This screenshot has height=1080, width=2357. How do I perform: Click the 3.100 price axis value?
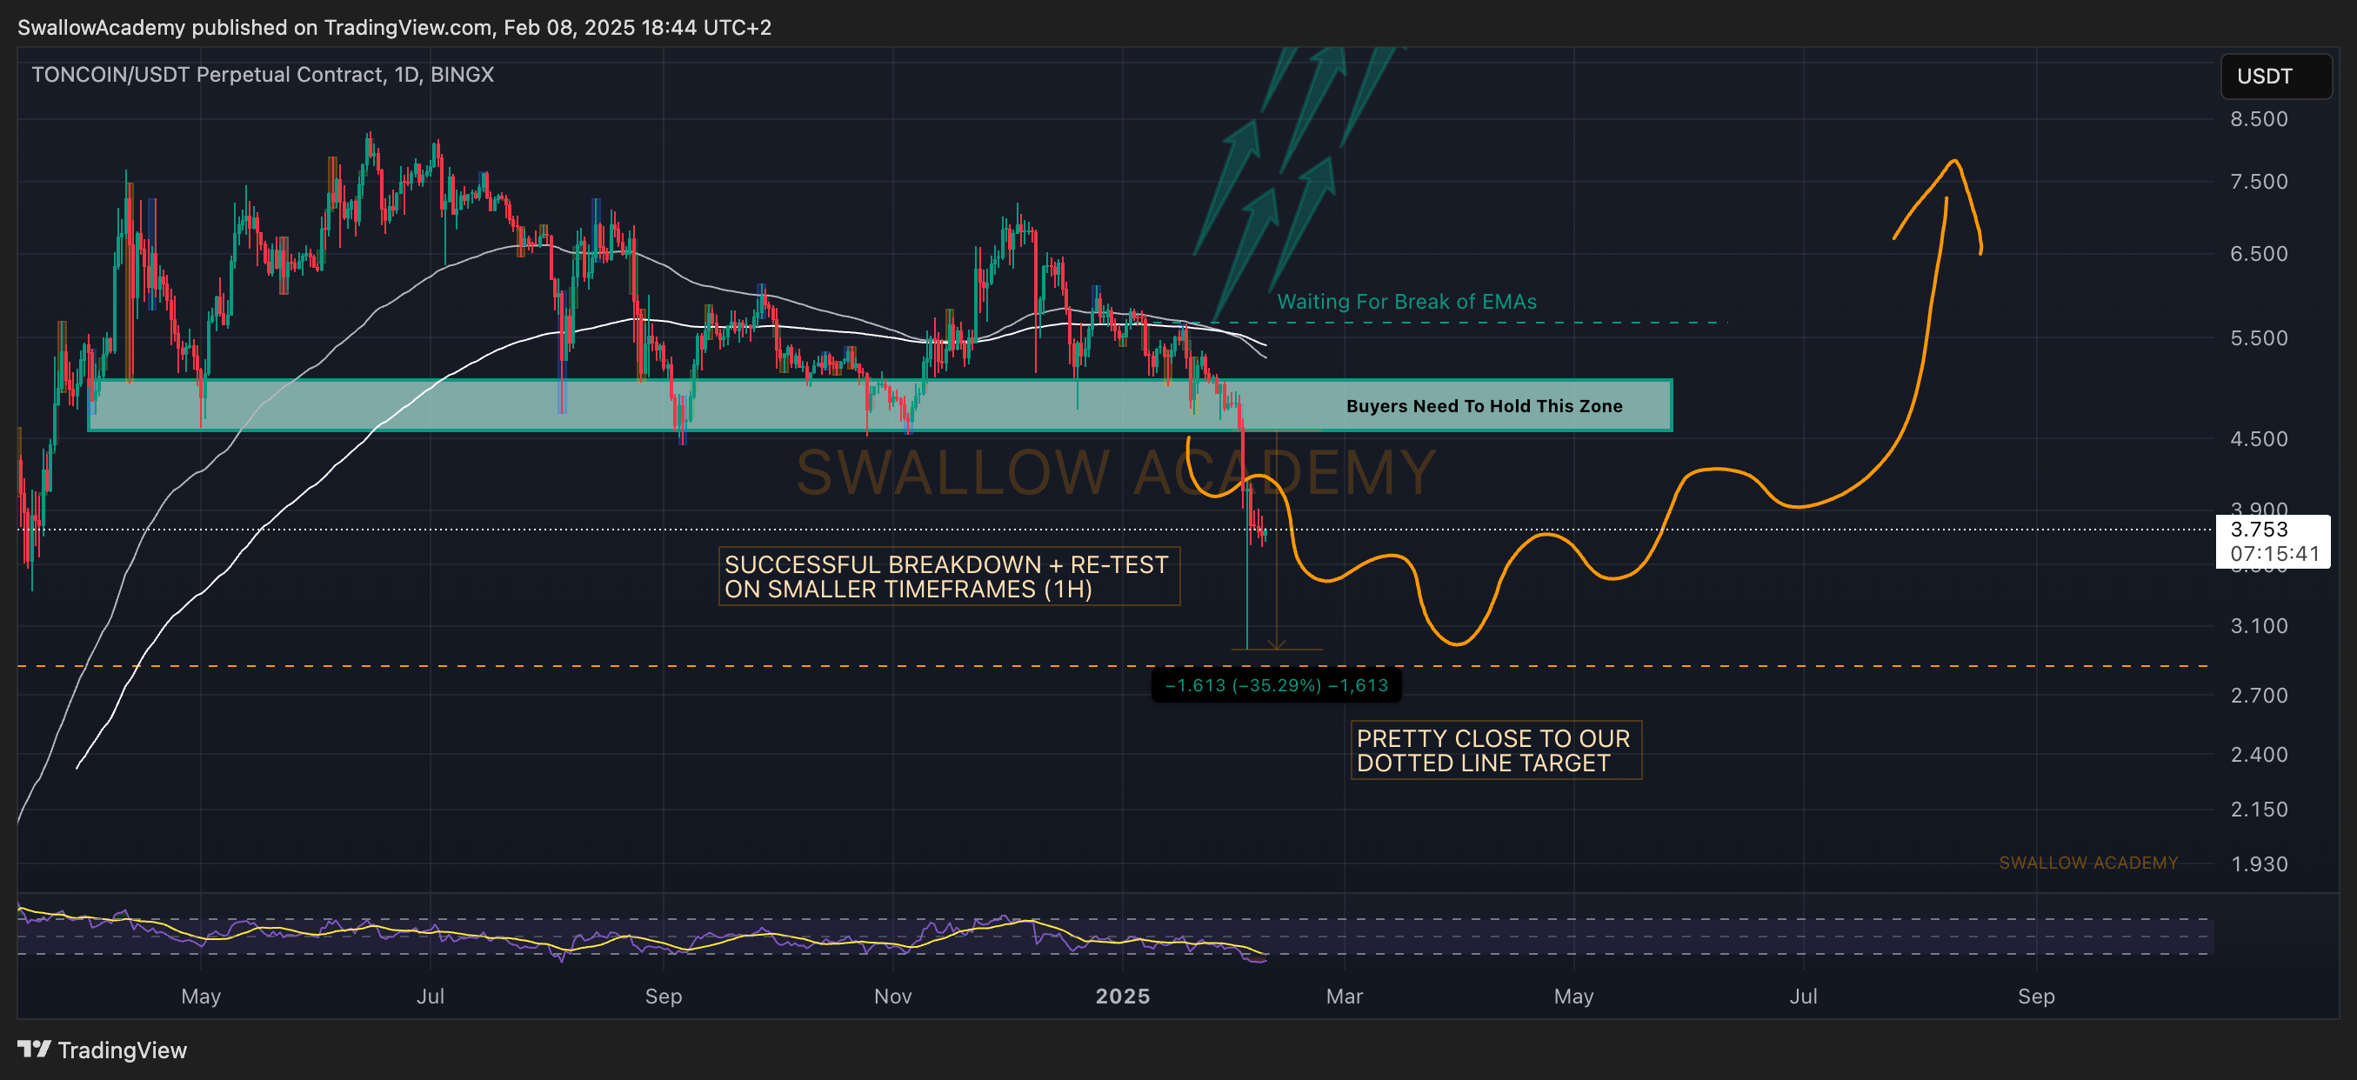pyautogui.click(x=2258, y=625)
